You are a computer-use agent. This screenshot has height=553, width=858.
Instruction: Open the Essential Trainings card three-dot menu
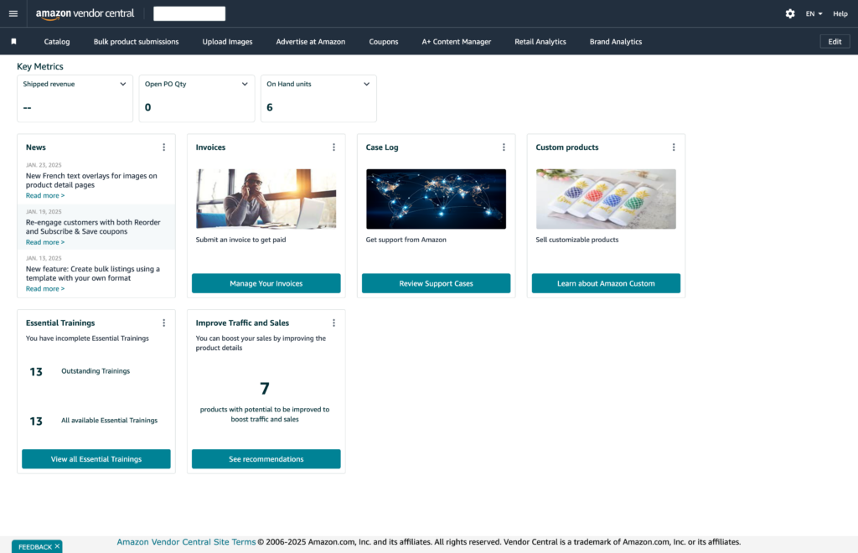pyautogui.click(x=163, y=323)
